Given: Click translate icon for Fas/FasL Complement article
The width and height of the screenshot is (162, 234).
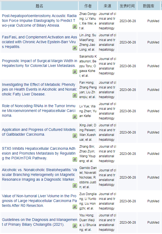Looking at the screenshot, I should point(75,48).
